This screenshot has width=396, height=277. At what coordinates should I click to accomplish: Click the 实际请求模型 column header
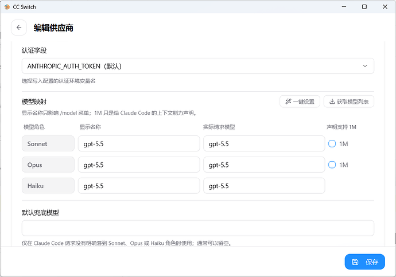[x=219, y=127]
